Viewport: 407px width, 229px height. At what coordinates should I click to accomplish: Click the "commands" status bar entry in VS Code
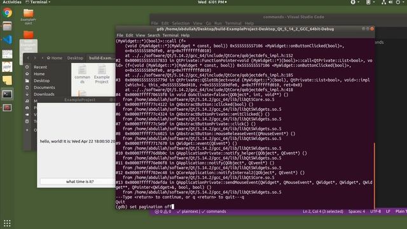[x=214, y=212]
